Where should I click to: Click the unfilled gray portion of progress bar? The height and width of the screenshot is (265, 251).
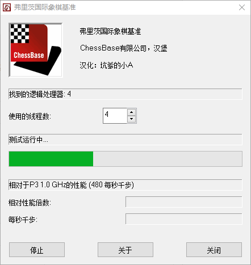coord(168,159)
